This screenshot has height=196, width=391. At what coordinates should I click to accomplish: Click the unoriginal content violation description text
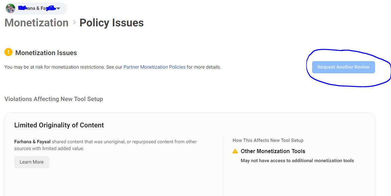coord(105,145)
